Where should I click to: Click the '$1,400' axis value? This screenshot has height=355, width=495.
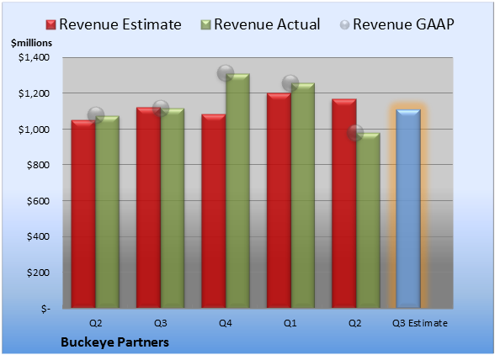pyautogui.click(x=34, y=57)
